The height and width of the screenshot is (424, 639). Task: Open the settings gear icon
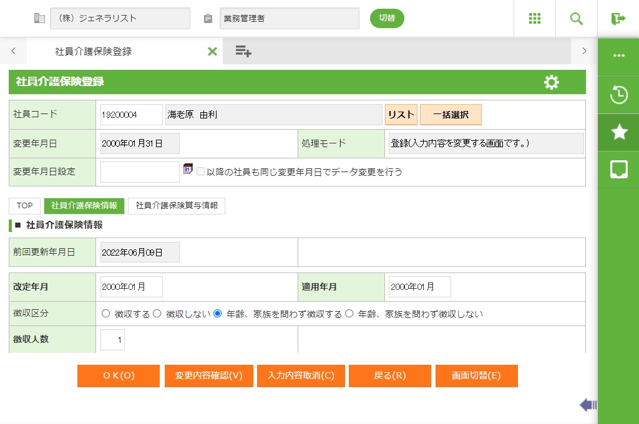point(551,82)
